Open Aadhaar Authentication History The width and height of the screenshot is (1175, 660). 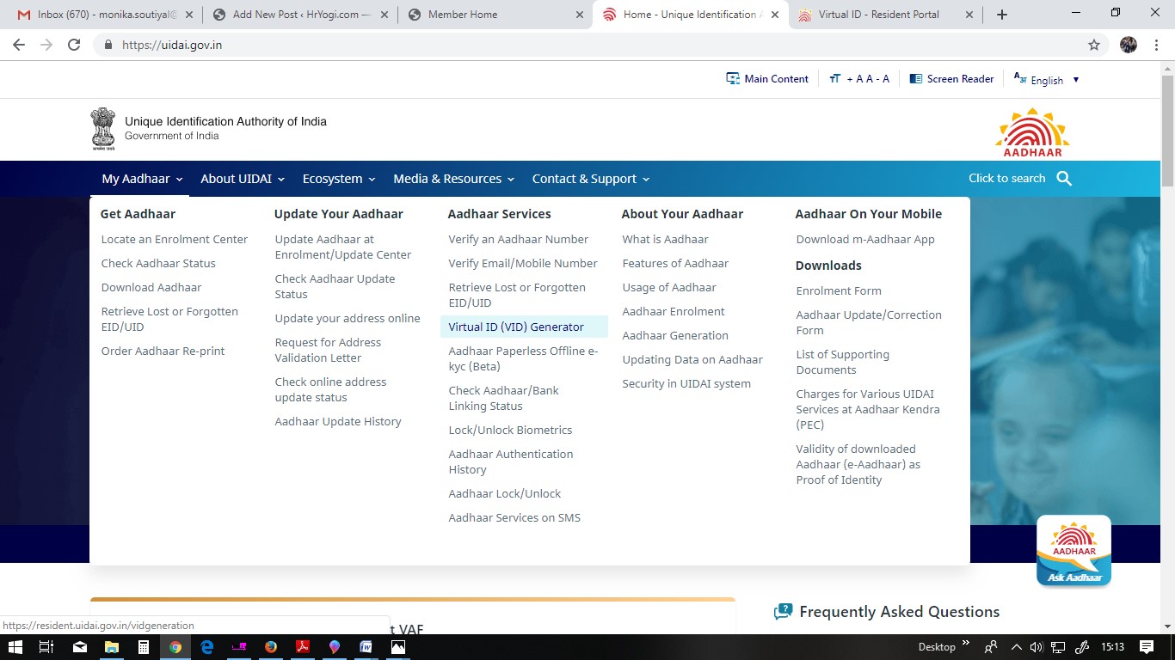click(511, 461)
